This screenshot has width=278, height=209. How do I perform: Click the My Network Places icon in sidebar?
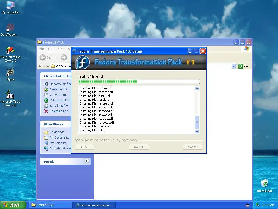coord(46,149)
